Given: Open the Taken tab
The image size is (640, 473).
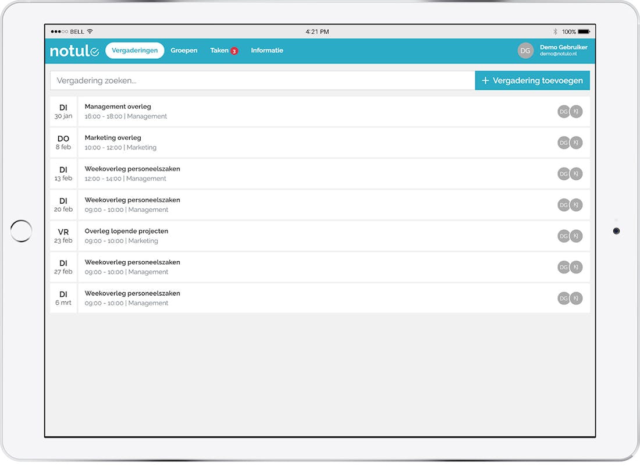Looking at the screenshot, I should coord(219,51).
